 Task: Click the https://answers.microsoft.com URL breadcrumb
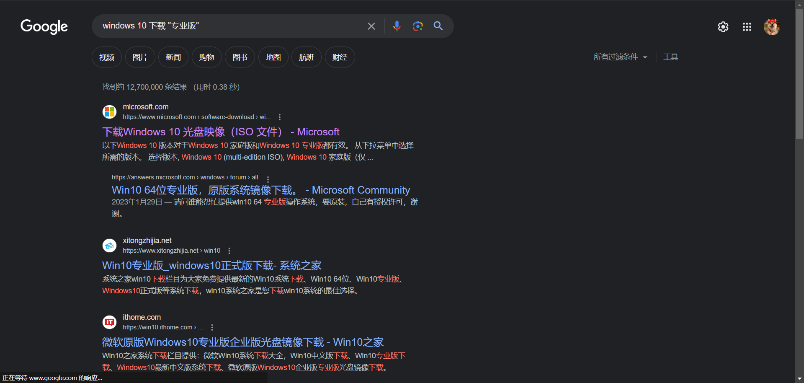tap(185, 177)
